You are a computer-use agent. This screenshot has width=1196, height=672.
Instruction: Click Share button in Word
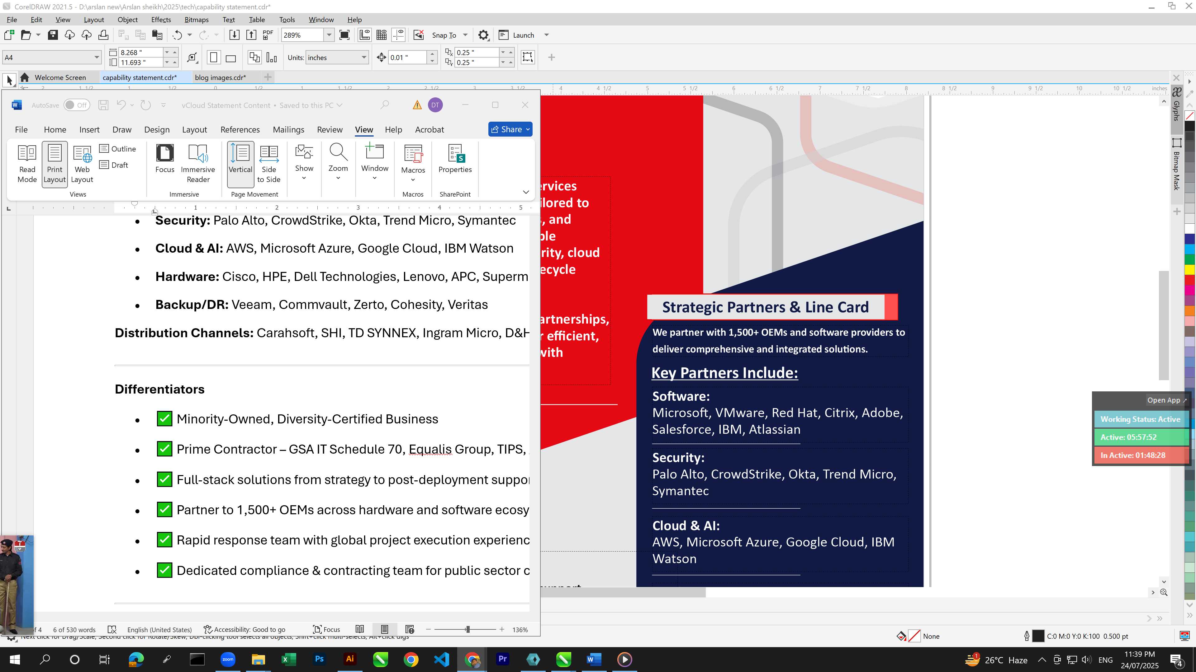coord(510,129)
